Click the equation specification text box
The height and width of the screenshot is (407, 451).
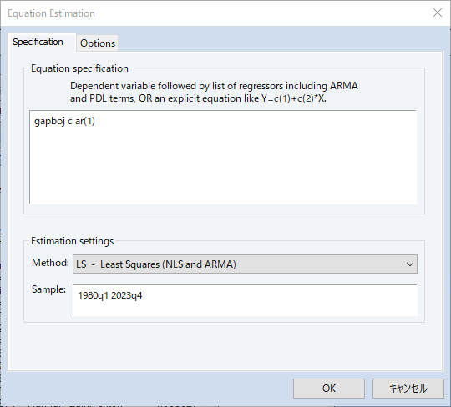(x=223, y=157)
